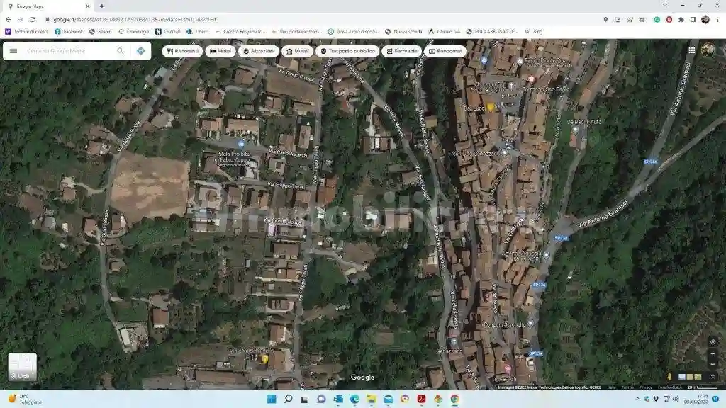Open the Google Maps hamburger menu
Image resolution: width=726 pixels, height=408 pixels.
tap(13, 51)
